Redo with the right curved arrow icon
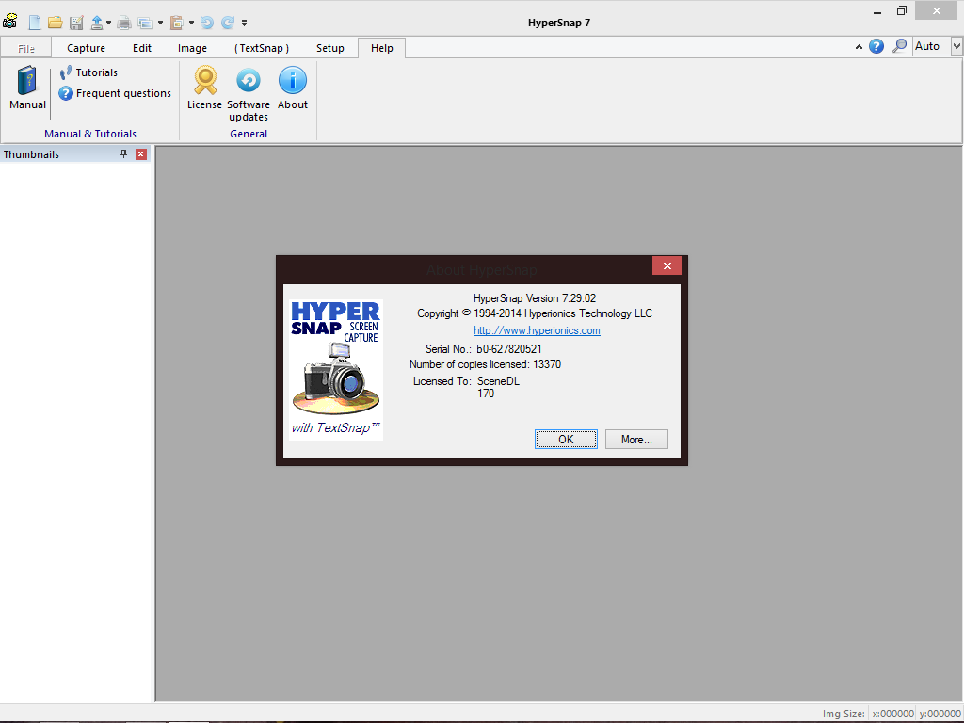Viewport: 964px width, 723px height. 228,23
